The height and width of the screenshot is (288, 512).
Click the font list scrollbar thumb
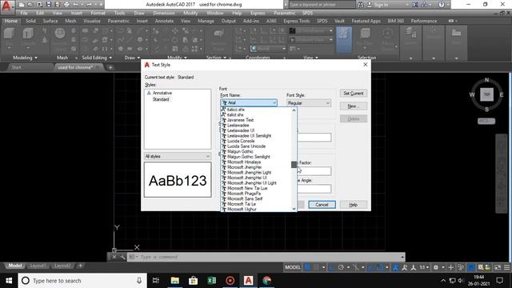pos(294,165)
